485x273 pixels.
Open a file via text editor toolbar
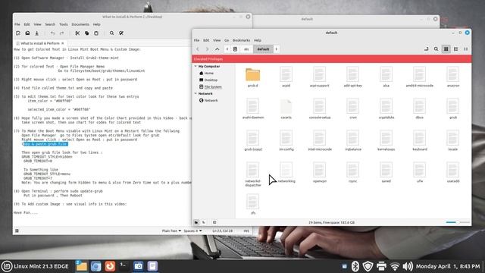point(27,33)
